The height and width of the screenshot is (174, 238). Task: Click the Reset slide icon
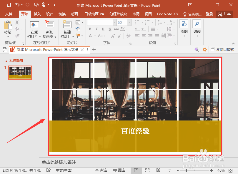click(x=78, y=29)
